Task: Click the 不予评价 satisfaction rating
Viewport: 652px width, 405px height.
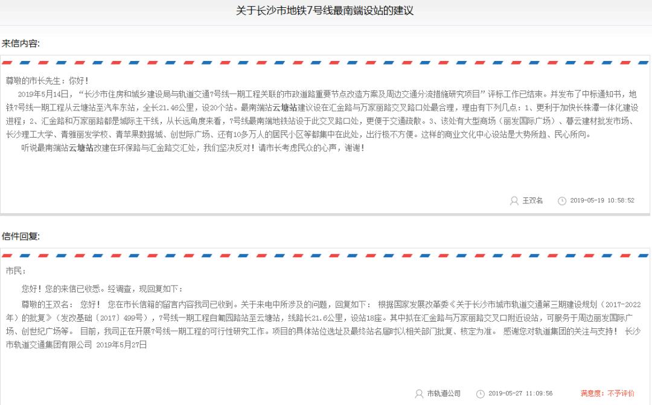Action: 621,394
